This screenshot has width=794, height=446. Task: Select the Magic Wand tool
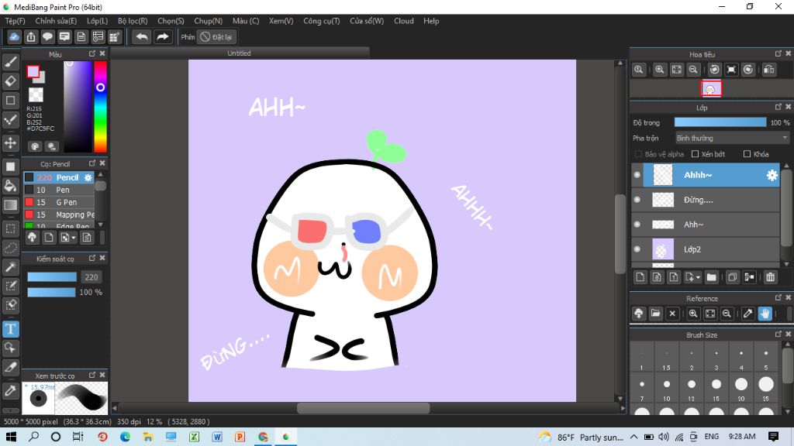click(11, 267)
